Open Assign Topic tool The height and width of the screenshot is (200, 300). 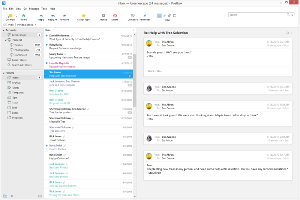[84, 17]
